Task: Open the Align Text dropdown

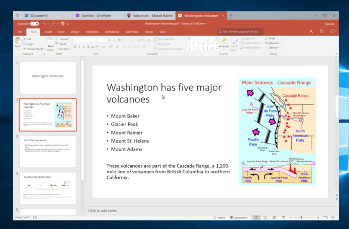Action: tap(164, 44)
